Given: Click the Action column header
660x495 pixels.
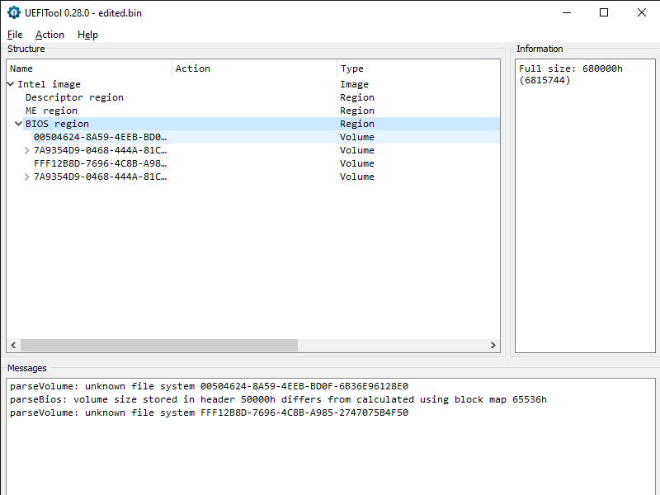Looking at the screenshot, I should click(x=254, y=68).
